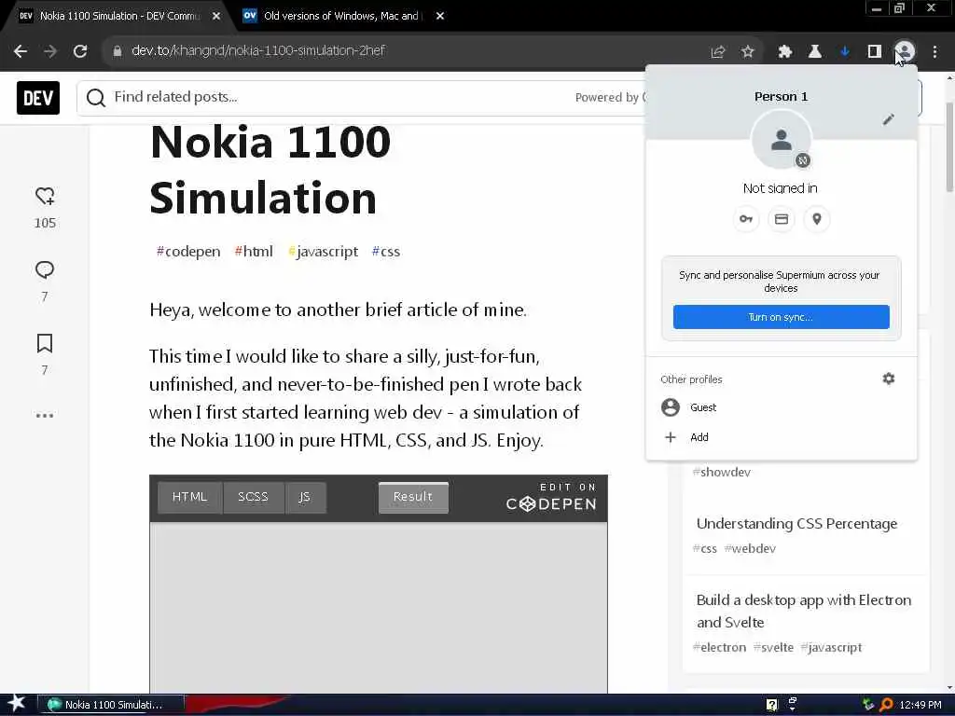Screen dimensions: 955x716
Task: Go back using the browser back arrow
Action: click(21, 51)
